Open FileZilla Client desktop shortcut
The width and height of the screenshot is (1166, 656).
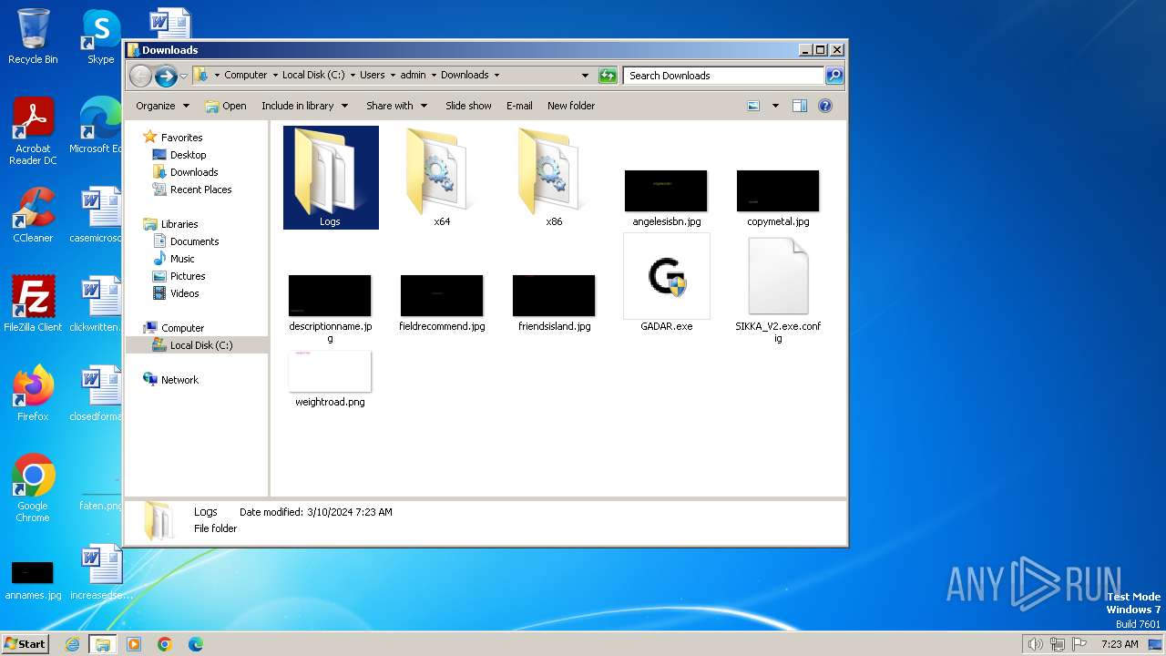tap(33, 303)
